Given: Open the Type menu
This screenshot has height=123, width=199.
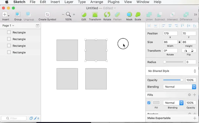Looking at the screenshot, I should [x=82, y=2].
